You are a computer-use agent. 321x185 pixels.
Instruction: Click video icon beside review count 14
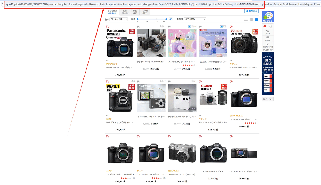(190, 26)
